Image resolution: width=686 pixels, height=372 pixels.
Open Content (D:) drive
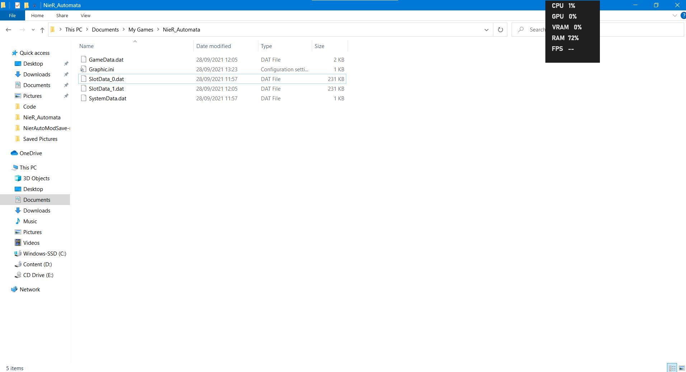pos(37,264)
